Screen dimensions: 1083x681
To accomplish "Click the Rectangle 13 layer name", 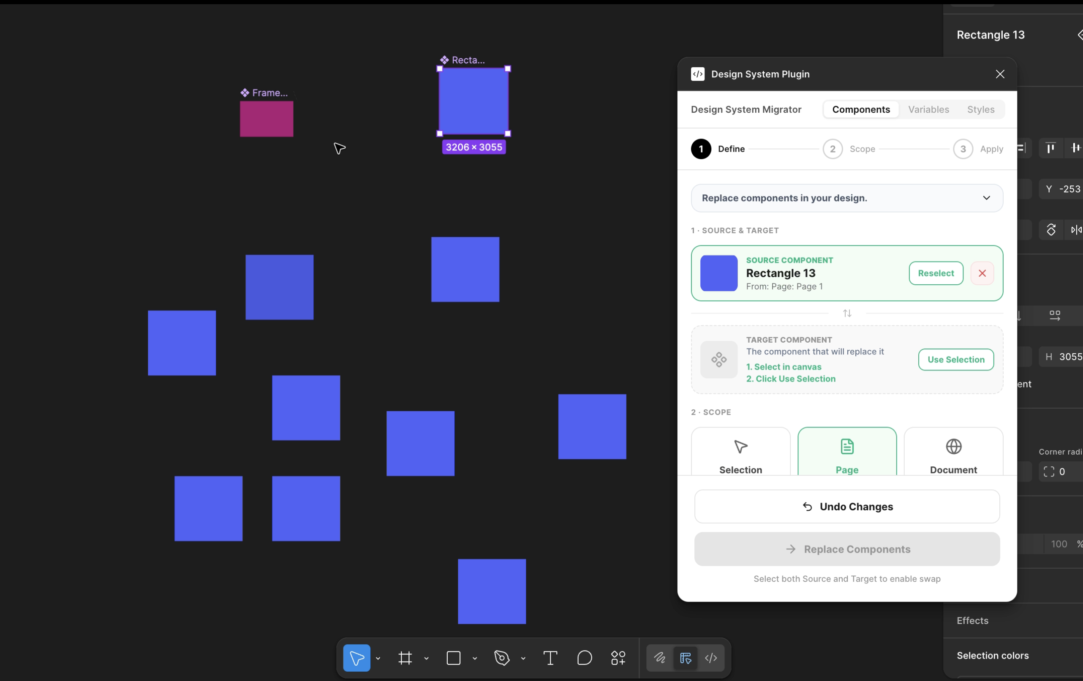I will (x=990, y=35).
